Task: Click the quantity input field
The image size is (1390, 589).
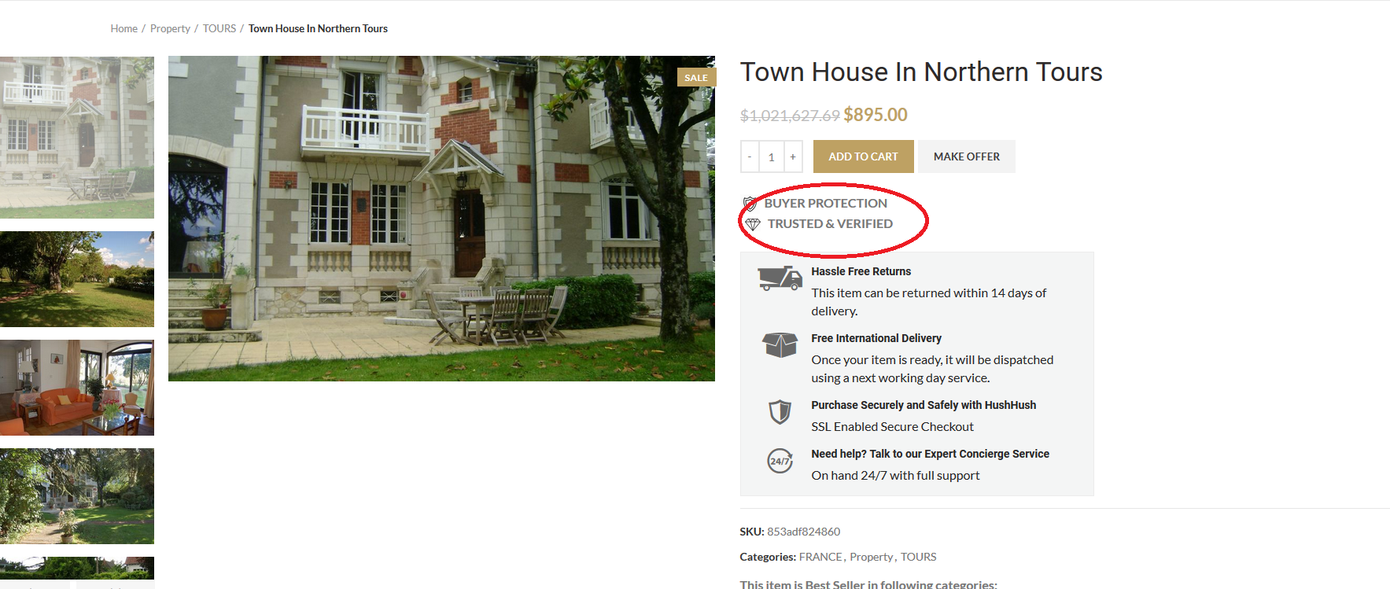Action: (771, 156)
